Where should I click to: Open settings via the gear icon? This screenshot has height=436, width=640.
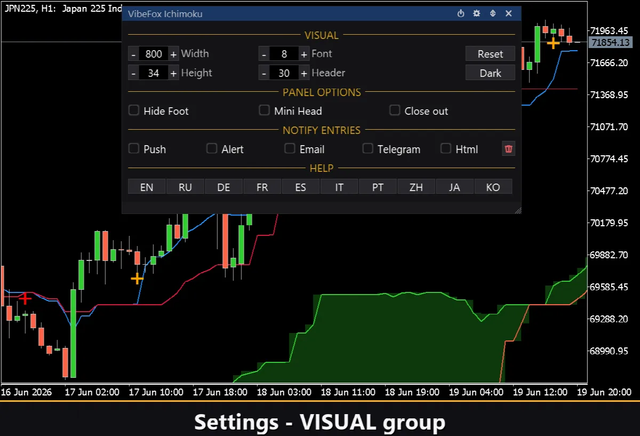477,13
